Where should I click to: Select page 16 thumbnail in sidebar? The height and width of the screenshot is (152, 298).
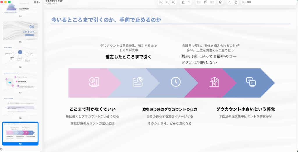(x=20, y=56)
